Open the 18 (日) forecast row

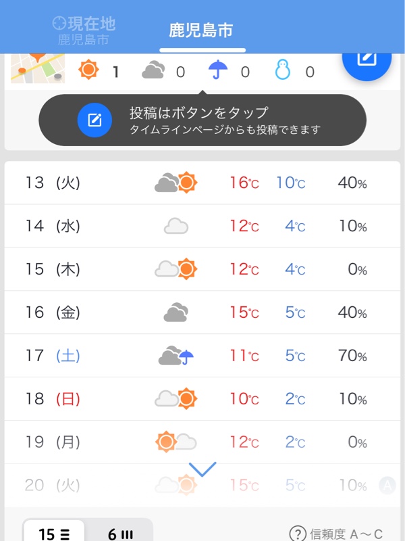(x=202, y=398)
